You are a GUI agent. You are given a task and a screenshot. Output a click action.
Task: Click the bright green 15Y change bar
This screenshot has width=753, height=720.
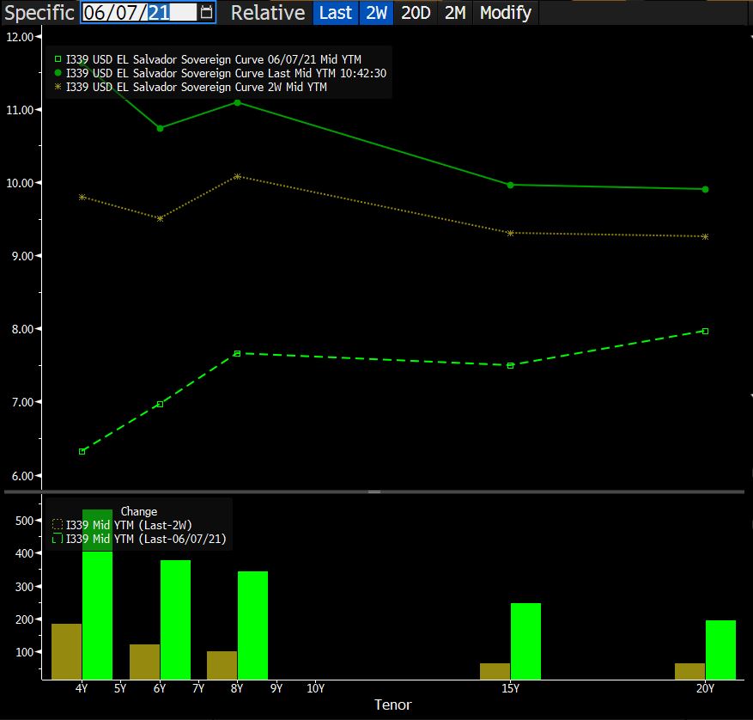pyautogui.click(x=525, y=641)
